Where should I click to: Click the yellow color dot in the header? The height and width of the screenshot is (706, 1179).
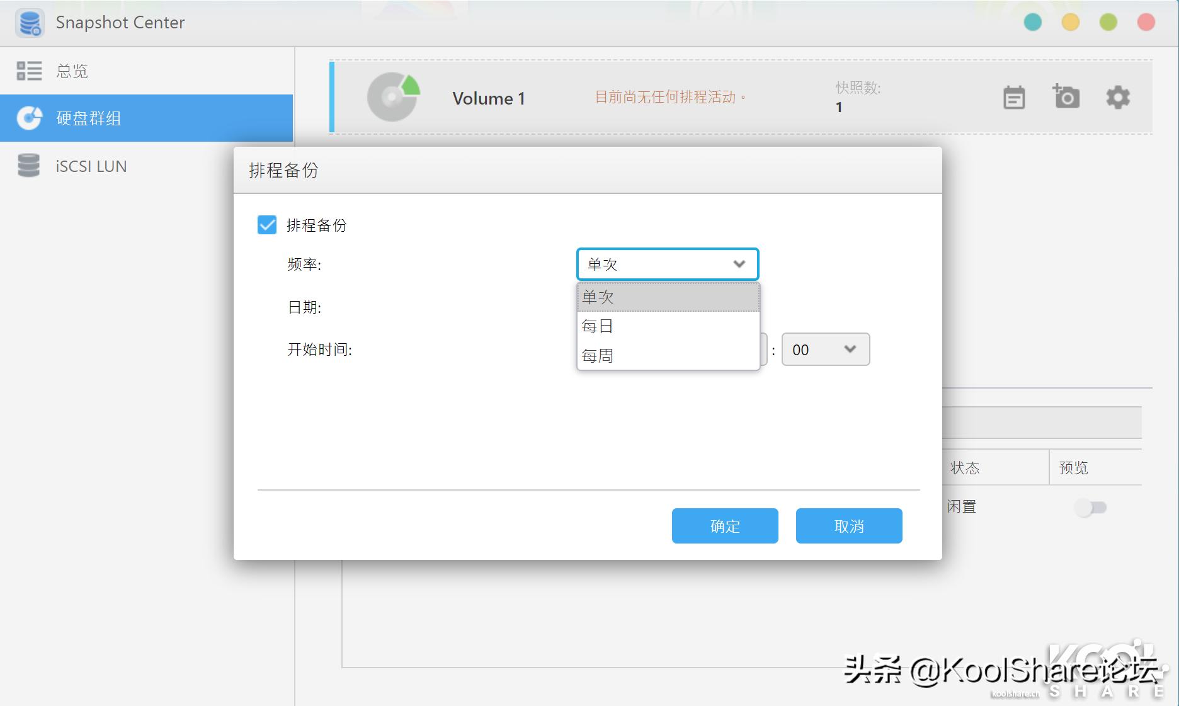point(1069,21)
